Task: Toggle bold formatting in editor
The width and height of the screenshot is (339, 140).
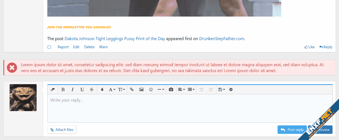Action: tap(63, 89)
